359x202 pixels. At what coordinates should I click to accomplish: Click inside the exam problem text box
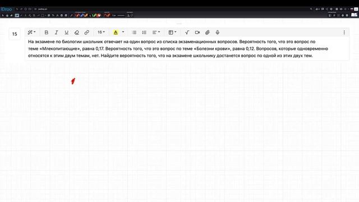point(187,49)
